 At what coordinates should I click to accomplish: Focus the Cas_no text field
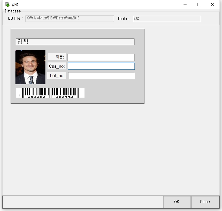[101, 66]
